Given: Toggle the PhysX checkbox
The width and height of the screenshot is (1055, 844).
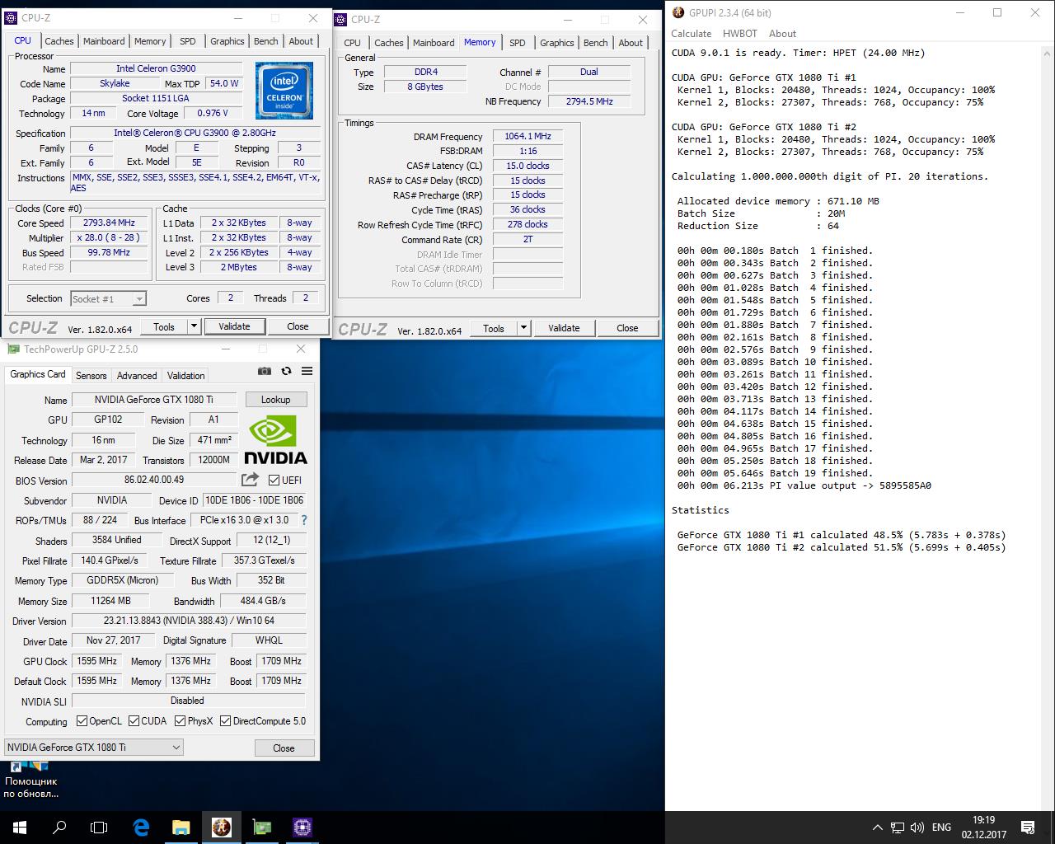Looking at the screenshot, I should click(x=180, y=721).
